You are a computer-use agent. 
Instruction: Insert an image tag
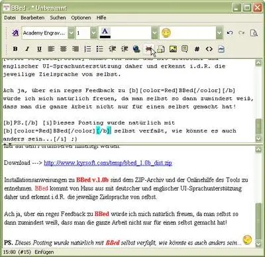tap(173, 49)
